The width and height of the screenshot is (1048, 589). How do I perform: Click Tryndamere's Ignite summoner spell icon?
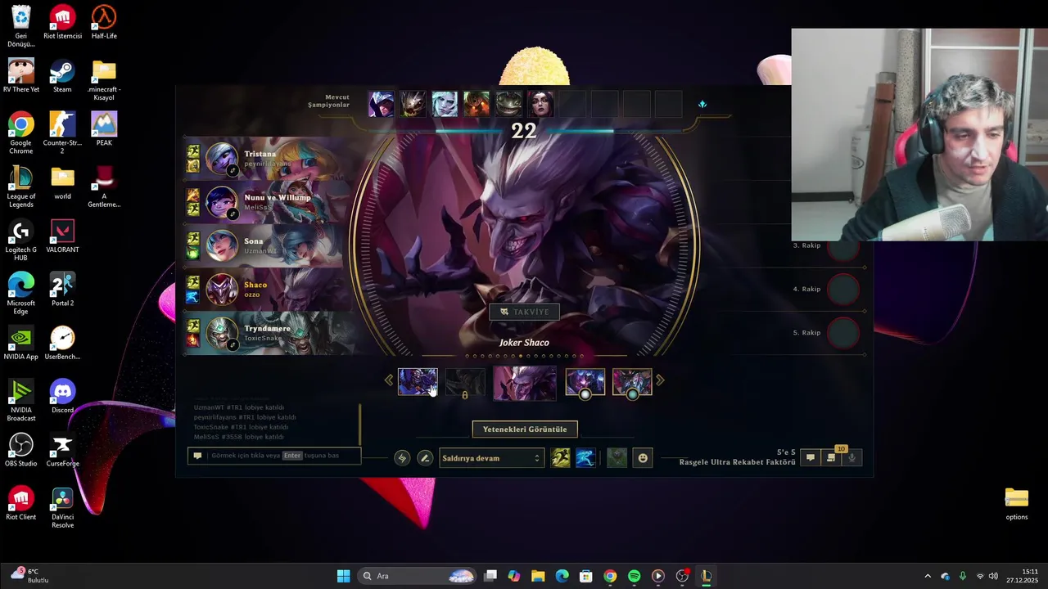[x=193, y=339]
